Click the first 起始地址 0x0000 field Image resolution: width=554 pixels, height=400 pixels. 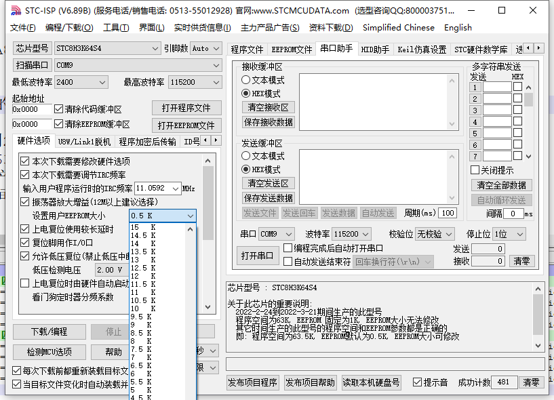[x=32, y=109]
